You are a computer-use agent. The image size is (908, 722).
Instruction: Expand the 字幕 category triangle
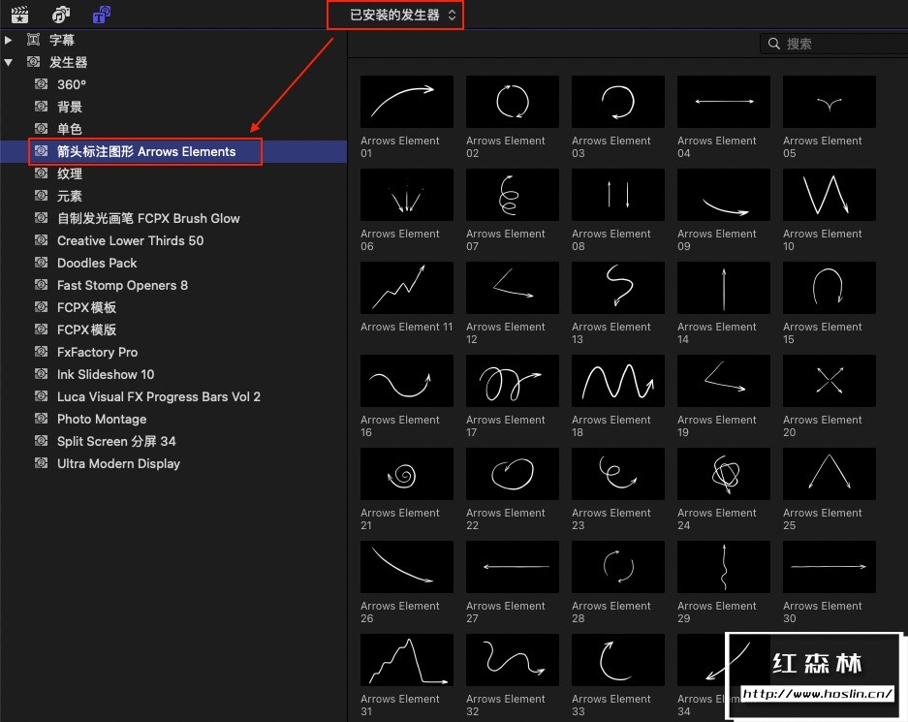[x=8, y=40]
